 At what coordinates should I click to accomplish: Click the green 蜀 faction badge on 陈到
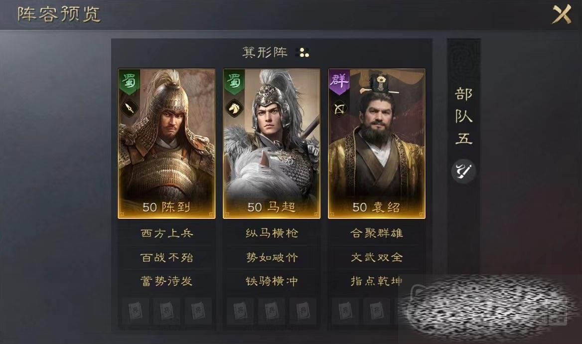click(x=129, y=81)
